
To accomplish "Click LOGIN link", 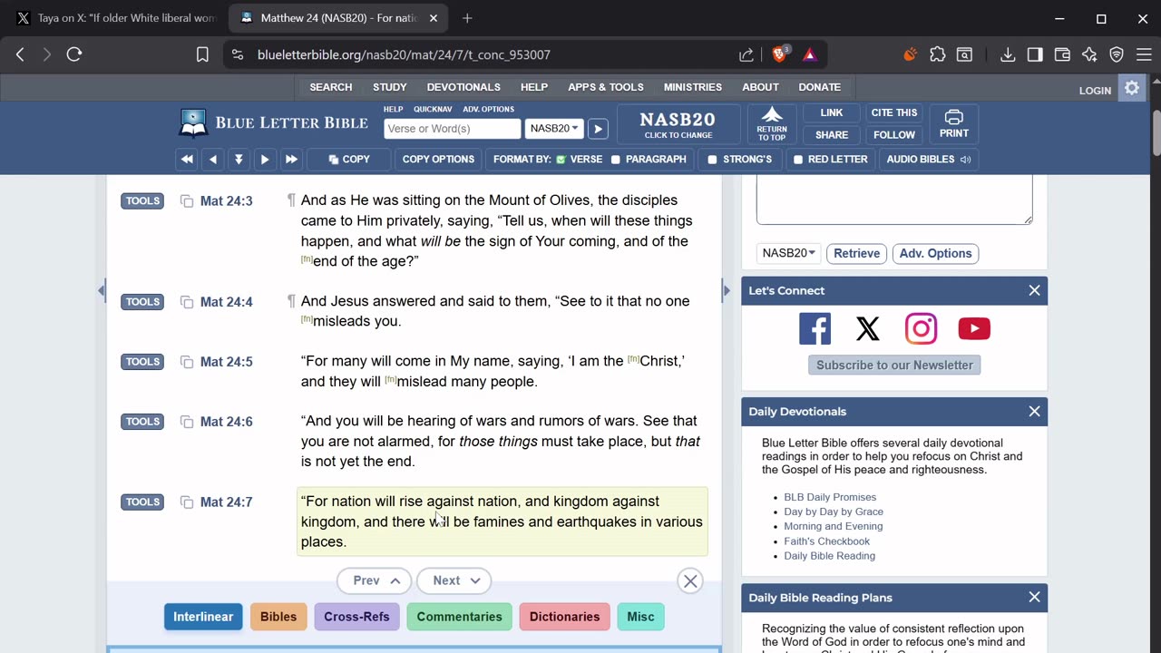I will point(1095,90).
